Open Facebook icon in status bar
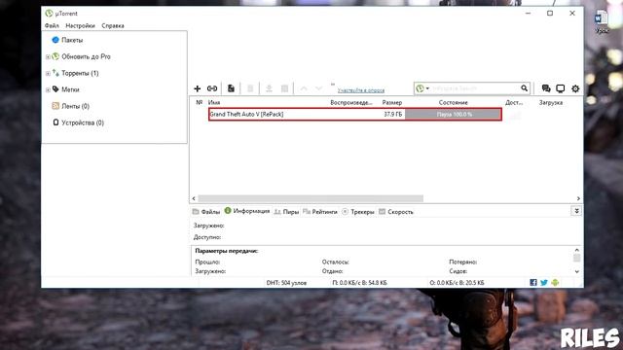This screenshot has width=623, height=350. tap(533, 283)
